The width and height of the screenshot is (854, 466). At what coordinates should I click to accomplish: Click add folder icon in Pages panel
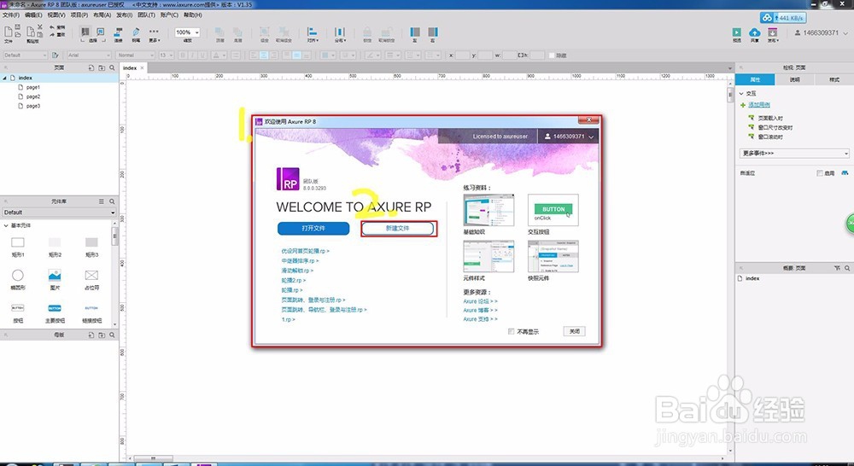click(102, 68)
